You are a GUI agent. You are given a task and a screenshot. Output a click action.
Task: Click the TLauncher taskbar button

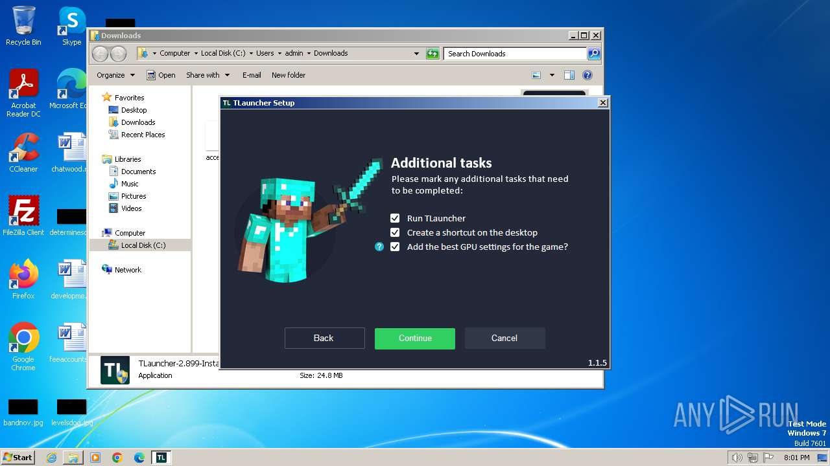(161, 458)
